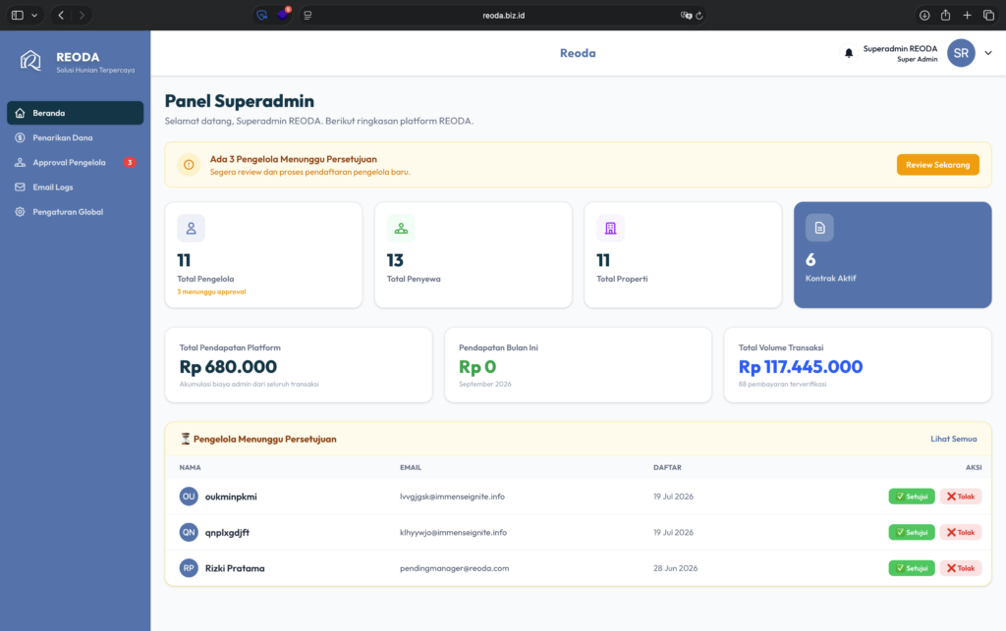Open the notification bell
Screen dimensions: 1006x631
point(848,53)
